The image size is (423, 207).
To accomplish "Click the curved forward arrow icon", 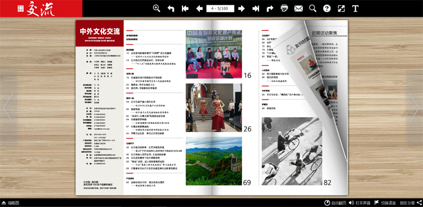I will [x=270, y=8].
